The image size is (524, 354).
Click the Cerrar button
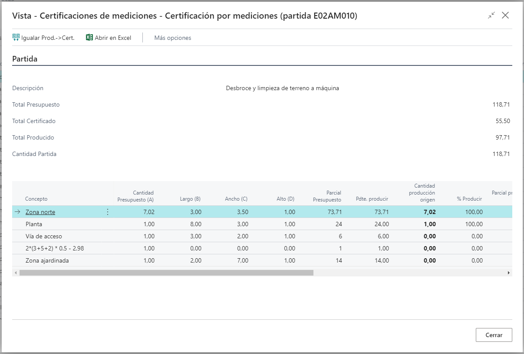click(x=494, y=335)
